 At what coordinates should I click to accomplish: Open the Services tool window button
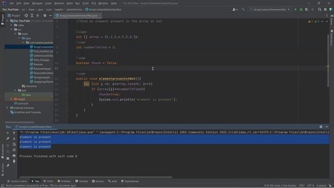click(98, 181)
